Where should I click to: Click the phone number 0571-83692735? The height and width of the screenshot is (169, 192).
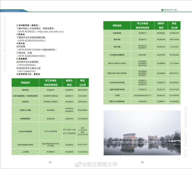pos(26,71)
